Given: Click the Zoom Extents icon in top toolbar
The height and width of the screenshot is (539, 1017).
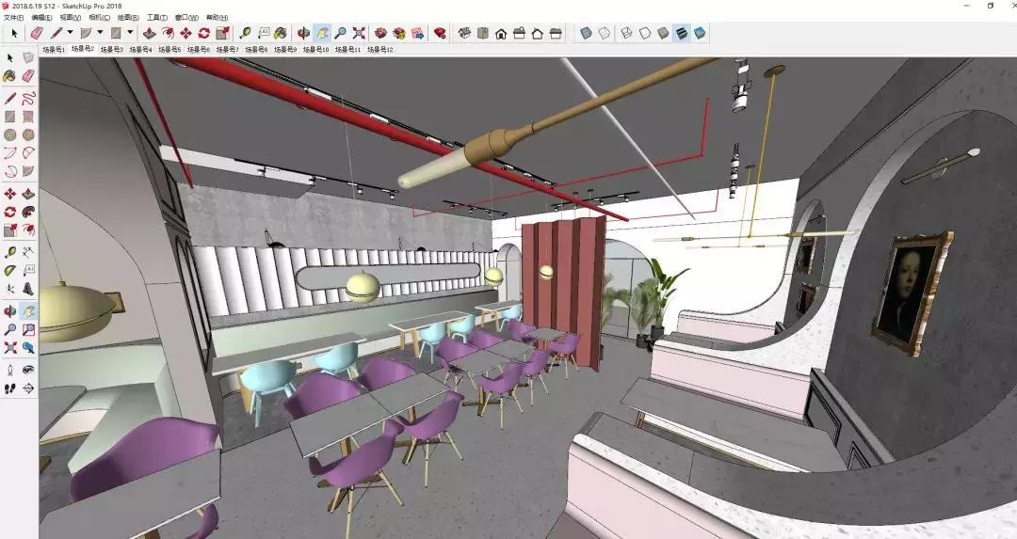Looking at the screenshot, I should pos(358,33).
